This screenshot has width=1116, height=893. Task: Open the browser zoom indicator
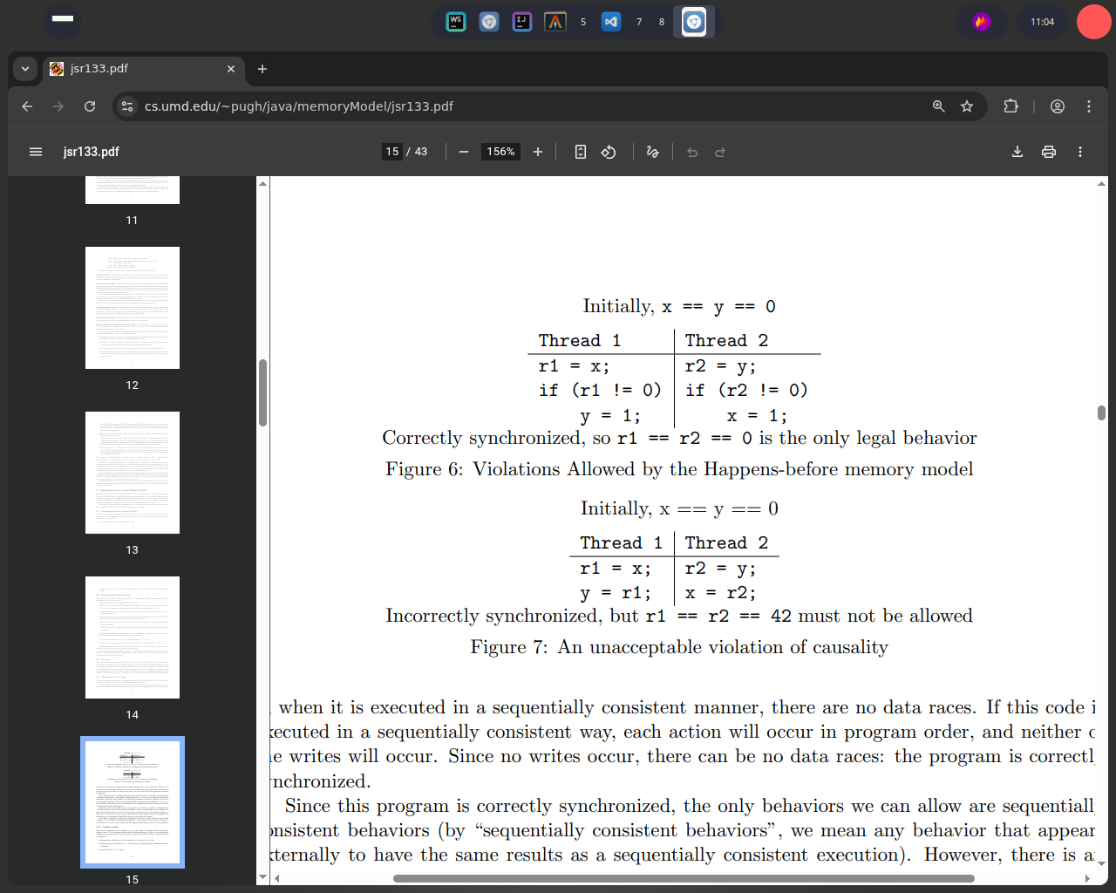pyautogui.click(x=939, y=106)
